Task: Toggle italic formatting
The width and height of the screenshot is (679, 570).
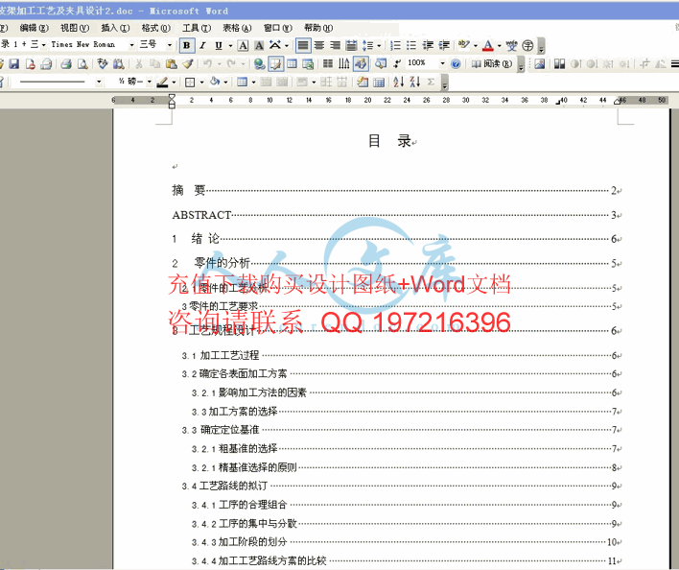Action: (x=202, y=45)
